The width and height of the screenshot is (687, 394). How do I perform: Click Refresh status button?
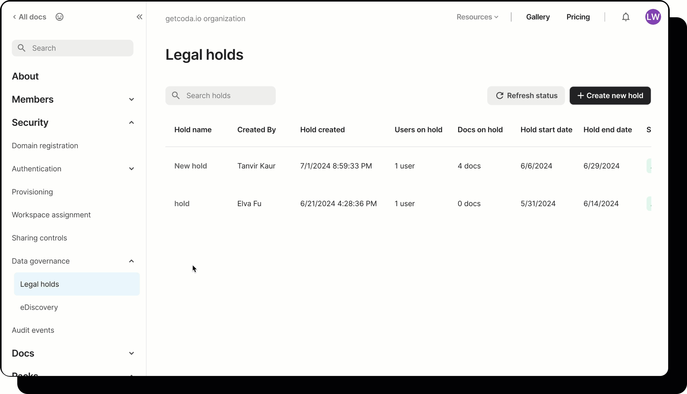point(526,95)
